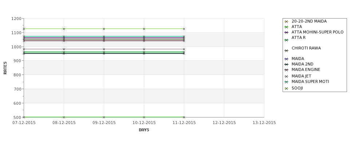Click top light-green data point at 09-12-2015
This screenshot has height=156, width=355.
(x=104, y=29)
